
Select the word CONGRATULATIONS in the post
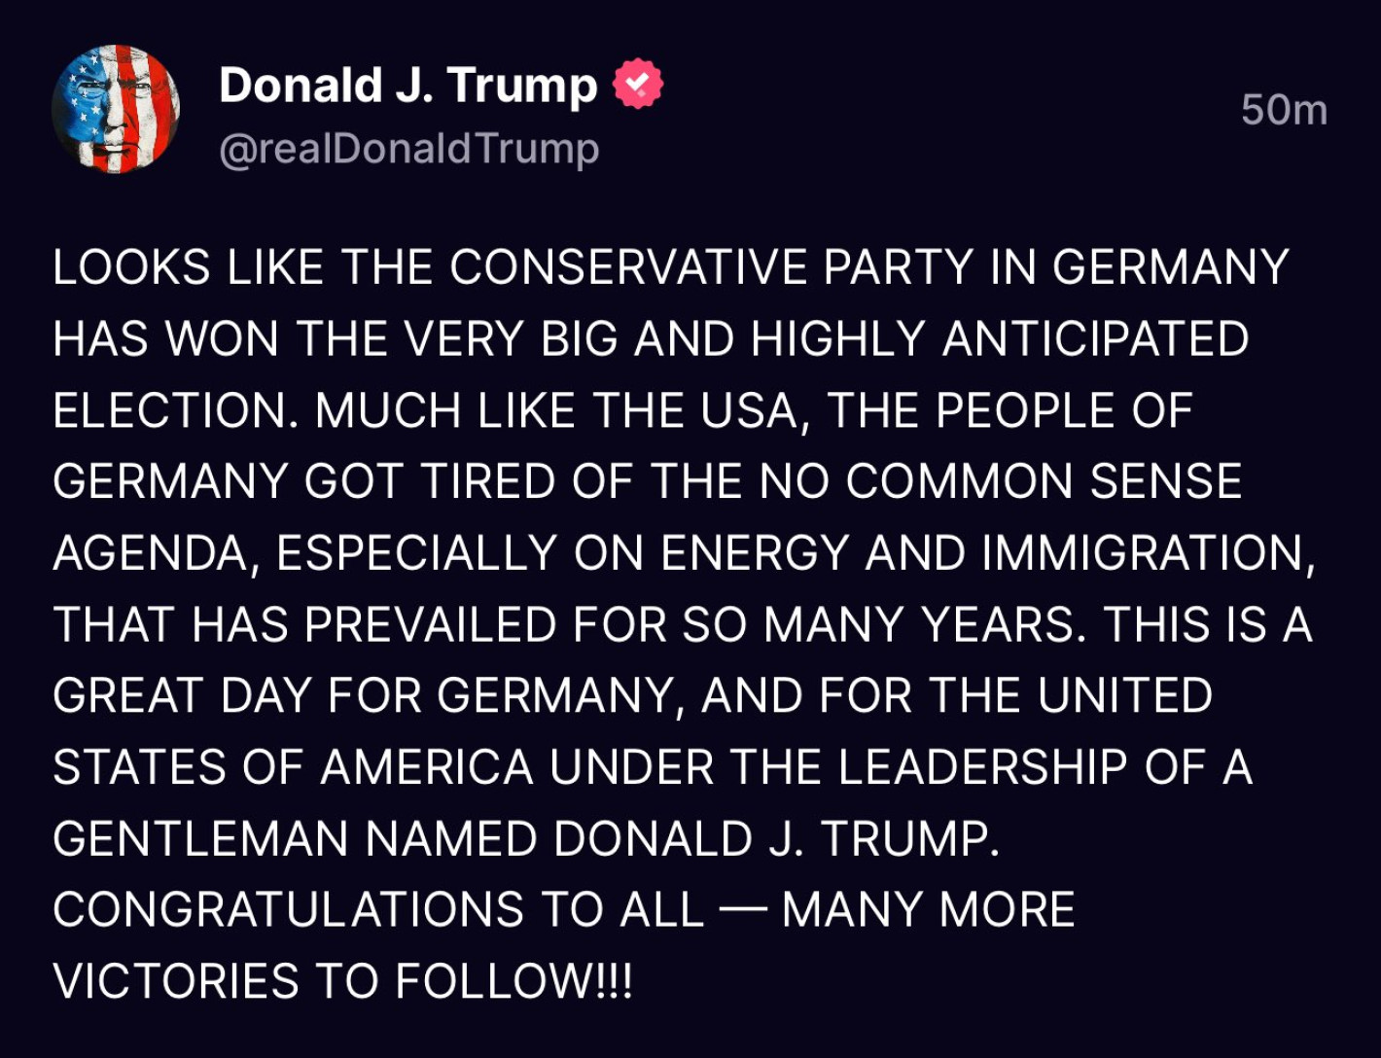click(x=289, y=910)
